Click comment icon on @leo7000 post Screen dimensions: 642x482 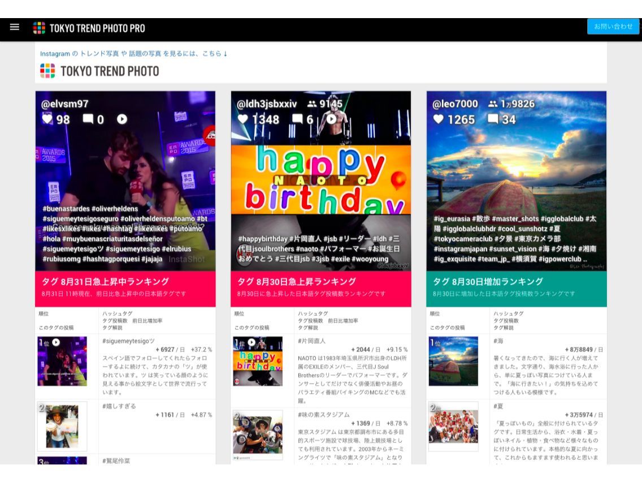493,119
